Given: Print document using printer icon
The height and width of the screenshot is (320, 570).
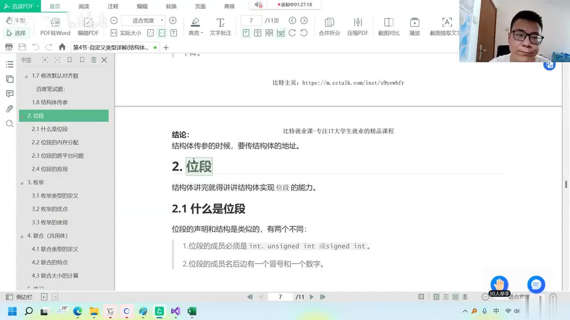Looking at the screenshot, I should 8,47.
